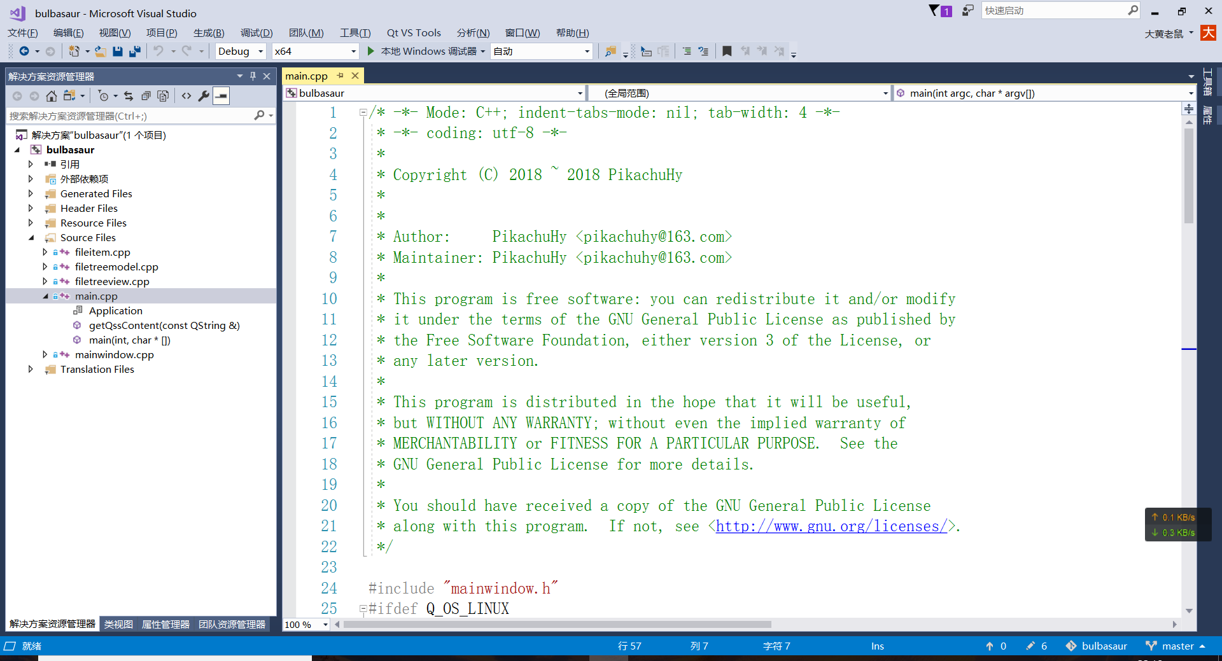
Task: Click the vertical scrollbar thumb in editor
Action: (1189, 175)
